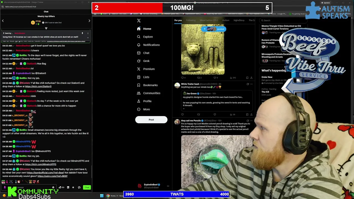354x199 pixels.
Task: Open Home in X sidebar
Action: pos(144,29)
